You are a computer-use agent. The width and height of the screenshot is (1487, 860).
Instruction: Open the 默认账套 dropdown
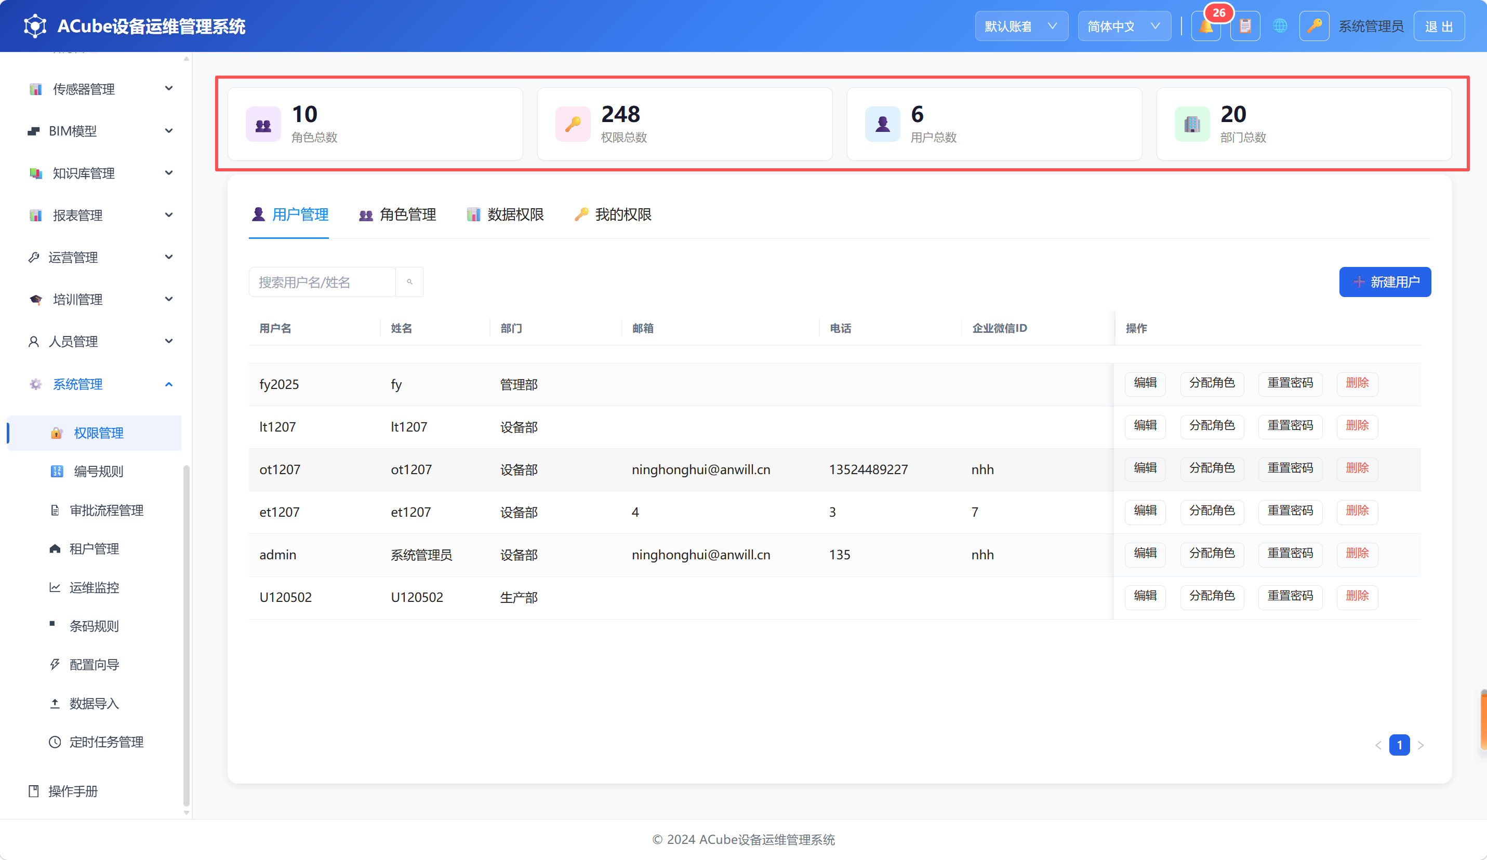pos(1021,26)
